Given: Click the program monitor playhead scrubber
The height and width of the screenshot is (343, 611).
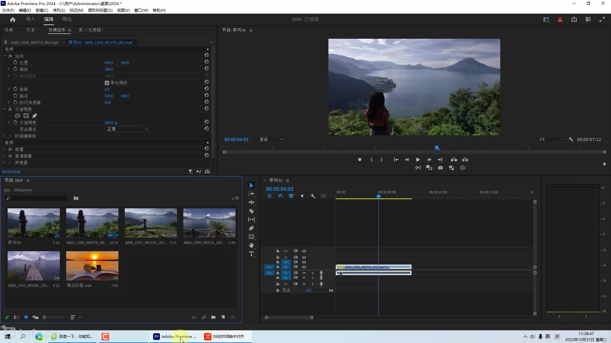Looking at the screenshot, I should click(437, 148).
